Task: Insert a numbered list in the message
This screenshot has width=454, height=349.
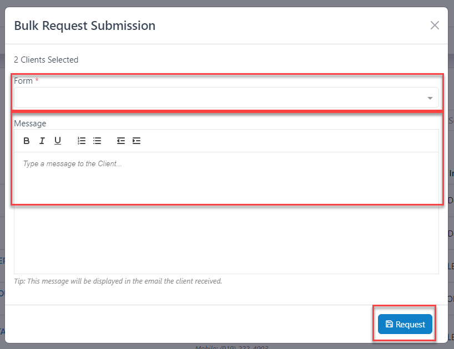Action: [x=81, y=141]
